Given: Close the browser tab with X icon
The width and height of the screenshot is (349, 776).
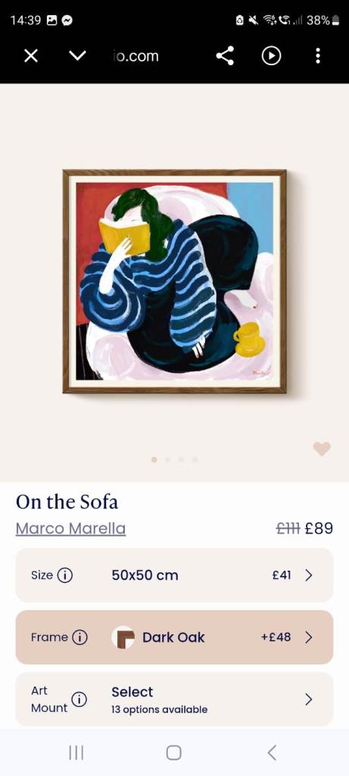Looking at the screenshot, I should 31,56.
